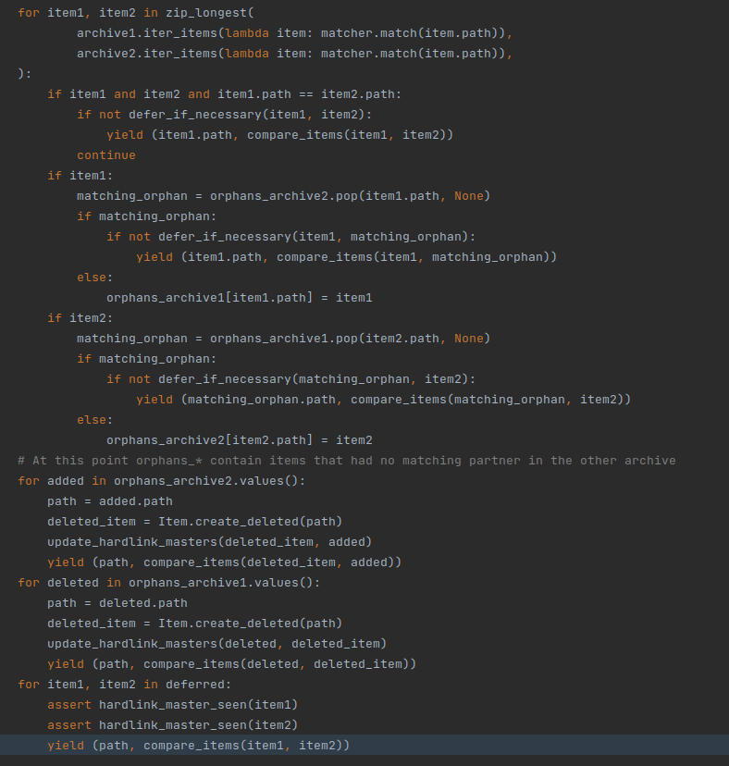Viewport: 729px width, 766px height.
Task: Click 'orphans_archive1.pop(item2.path, None)' line
Action: click(283, 339)
